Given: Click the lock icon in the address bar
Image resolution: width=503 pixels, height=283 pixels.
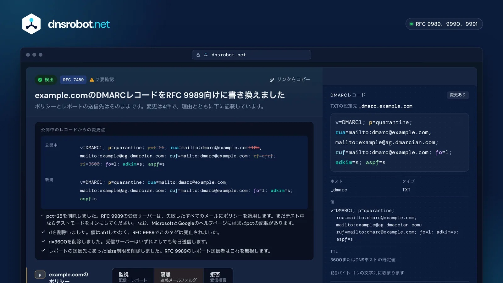Looking at the screenshot, I should 198,55.
